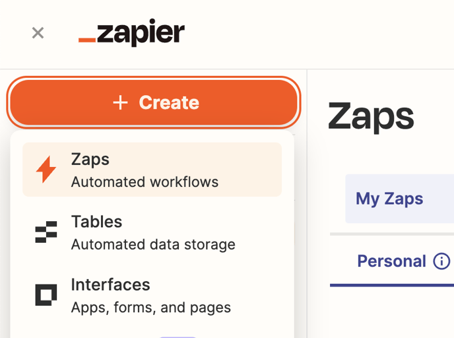Click the Zaps page heading
The height and width of the screenshot is (338, 454).
tap(371, 116)
